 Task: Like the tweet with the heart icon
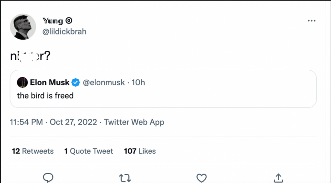202,178
